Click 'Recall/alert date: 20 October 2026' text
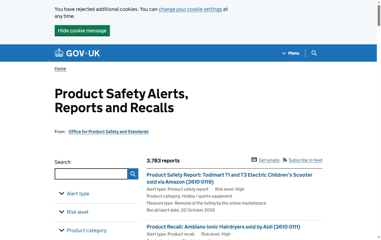The image size is (381, 240). [181, 210]
